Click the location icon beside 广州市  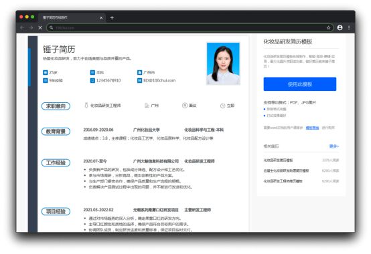click(139, 72)
